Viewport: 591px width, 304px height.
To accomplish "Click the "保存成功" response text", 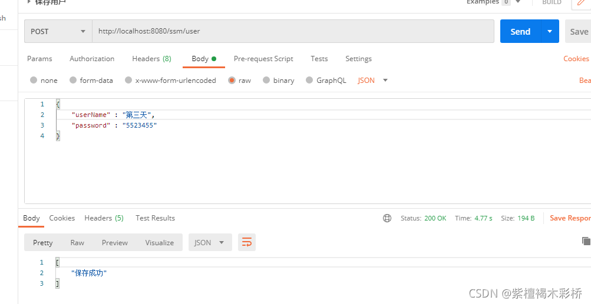I will click(89, 273).
